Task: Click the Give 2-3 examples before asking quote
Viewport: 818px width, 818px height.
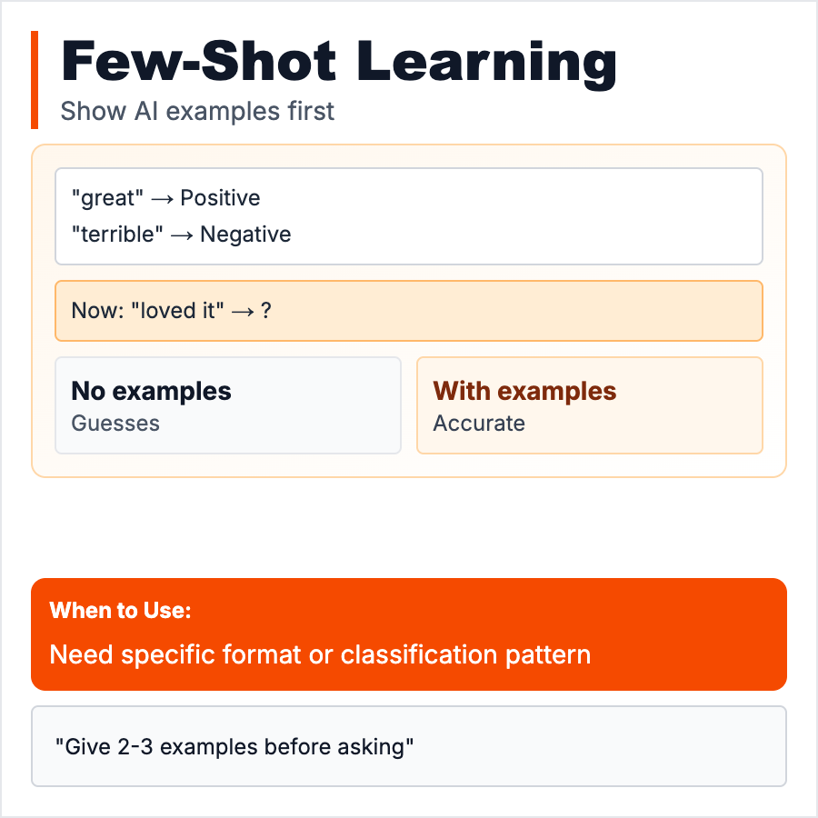Action: (x=234, y=747)
